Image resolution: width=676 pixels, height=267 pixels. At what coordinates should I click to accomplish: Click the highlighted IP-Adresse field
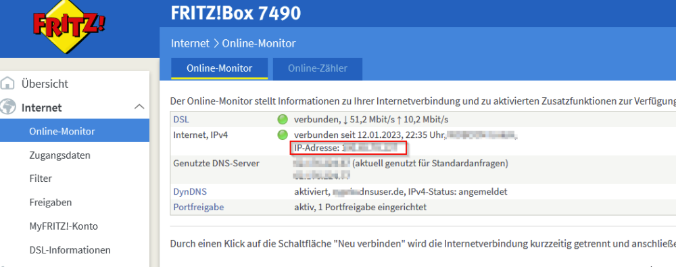[348, 148]
